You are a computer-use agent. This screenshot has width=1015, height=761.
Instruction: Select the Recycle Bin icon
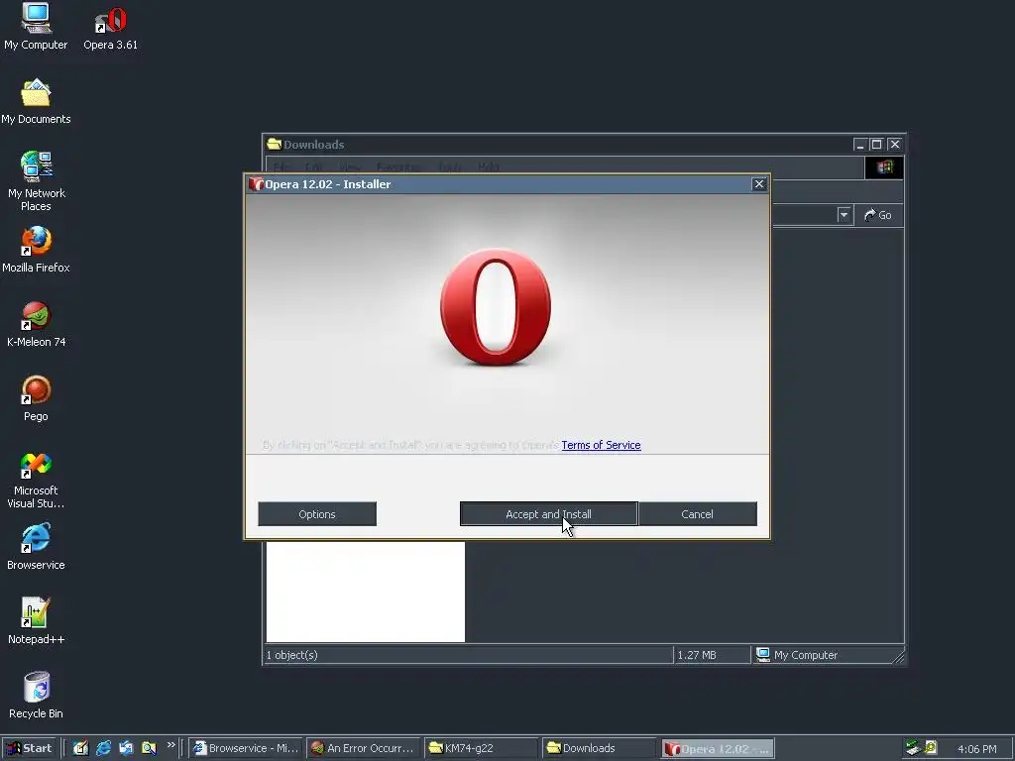36,697
